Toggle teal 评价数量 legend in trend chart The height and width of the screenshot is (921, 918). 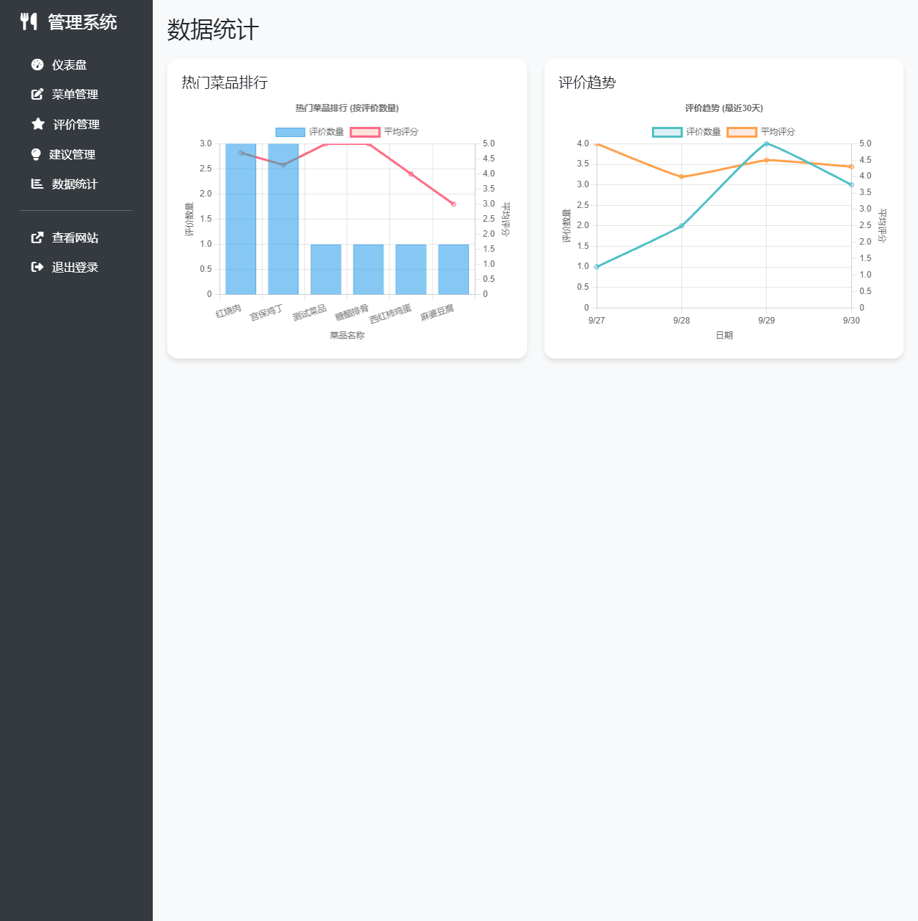click(686, 132)
